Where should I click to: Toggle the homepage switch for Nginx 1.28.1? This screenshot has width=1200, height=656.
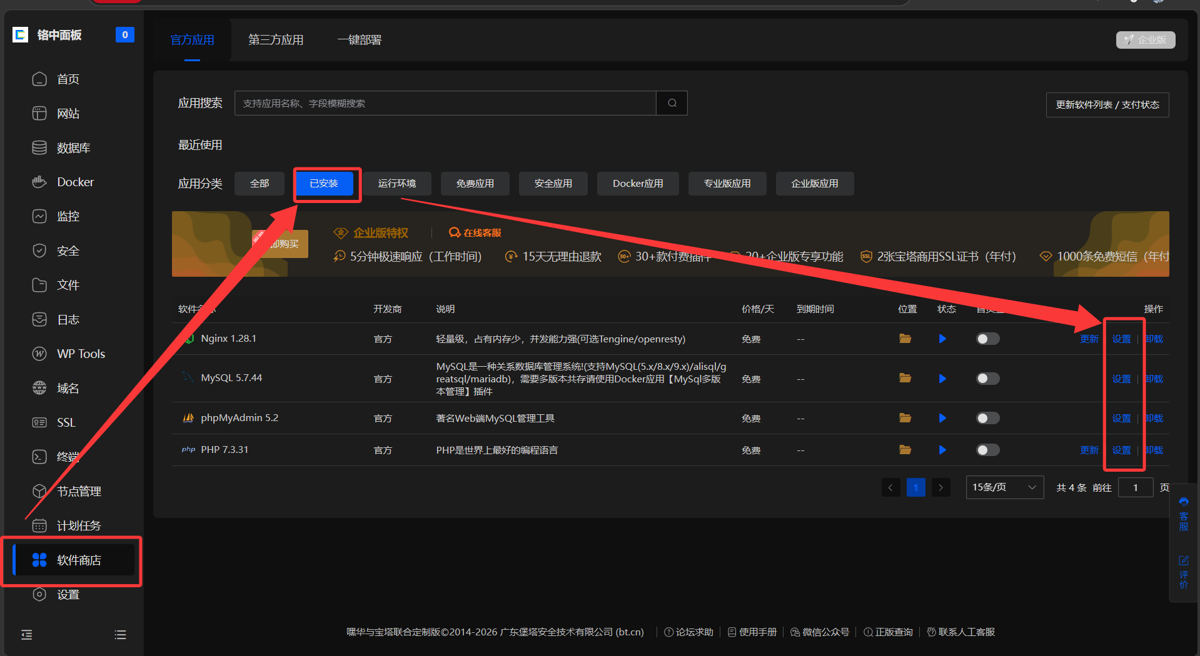tap(988, 339)
